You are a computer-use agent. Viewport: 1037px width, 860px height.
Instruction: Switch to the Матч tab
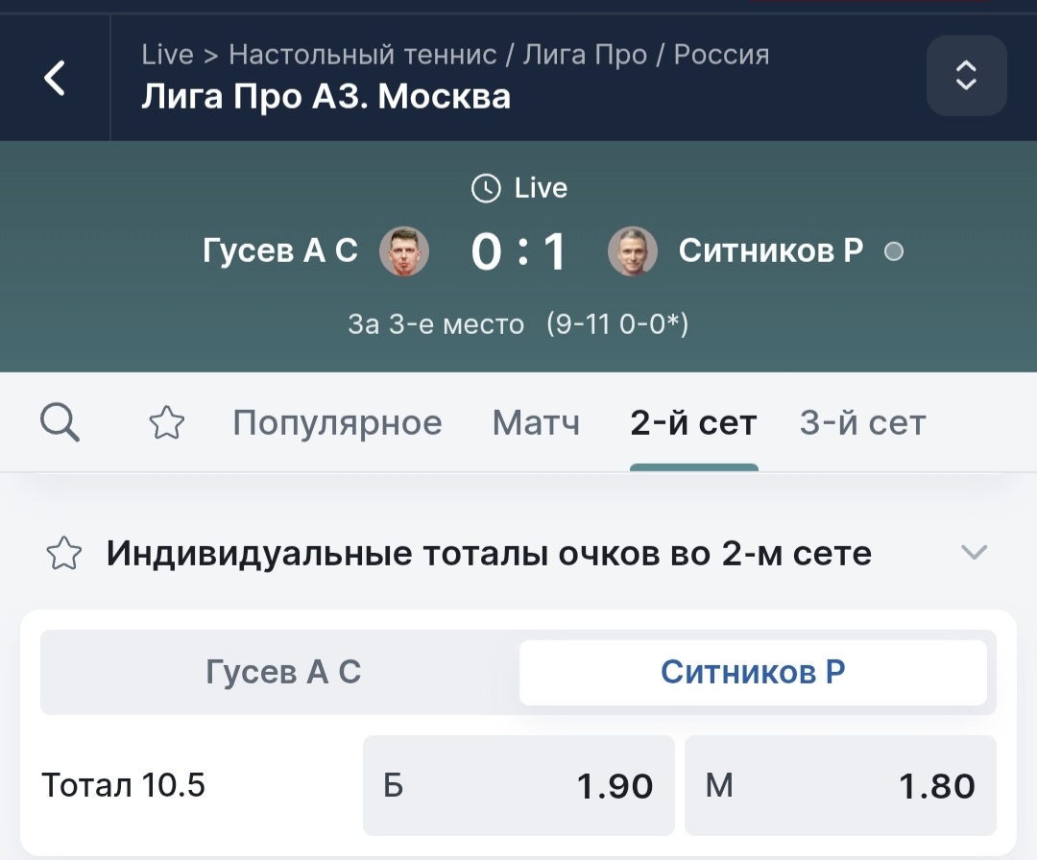click(x=536, y=422)
